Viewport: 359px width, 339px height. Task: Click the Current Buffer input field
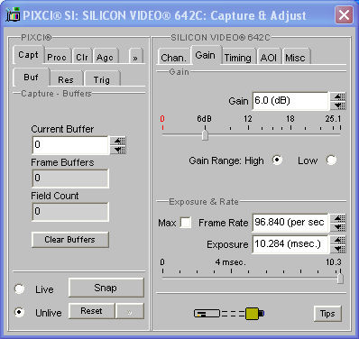(70, 145)
